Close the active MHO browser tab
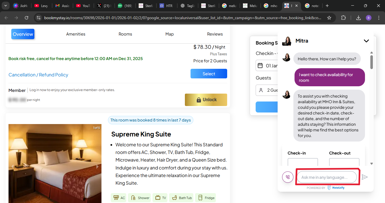The image size is (385, 203). (297, 6)
